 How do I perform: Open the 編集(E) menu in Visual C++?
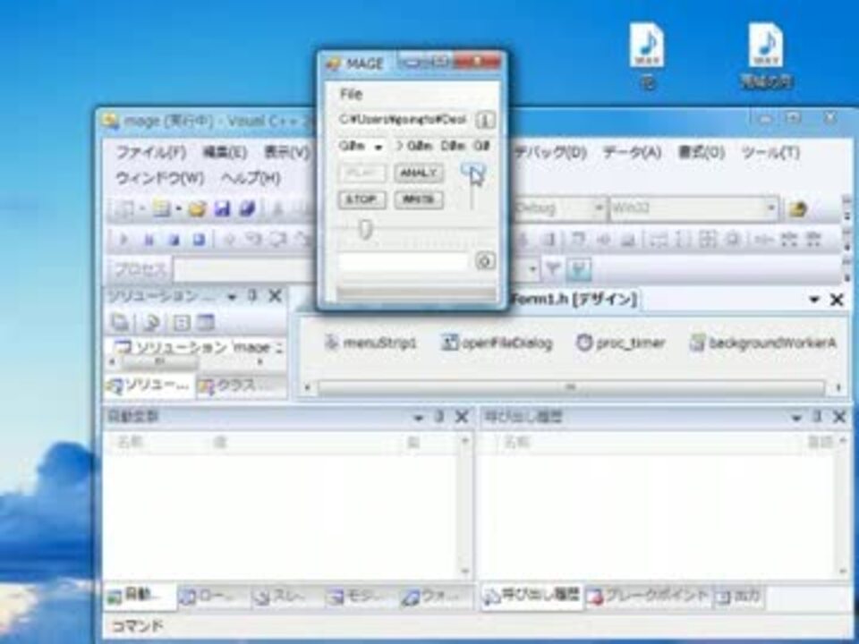coord(225,152)
